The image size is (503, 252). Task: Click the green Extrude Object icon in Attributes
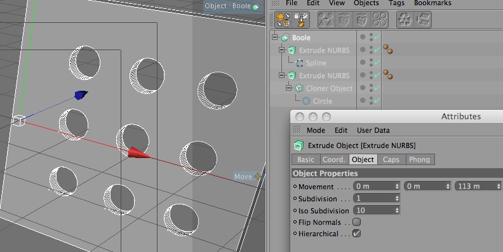299,145
